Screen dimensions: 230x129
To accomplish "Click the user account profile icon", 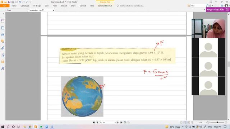I will click(x=226, y=6).
